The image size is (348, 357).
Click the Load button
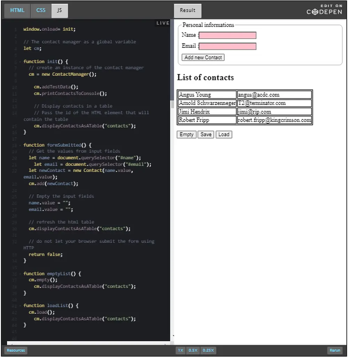(x=224, y=134)
